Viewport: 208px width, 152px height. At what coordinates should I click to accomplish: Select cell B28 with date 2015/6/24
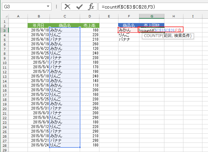coord(39,145)
